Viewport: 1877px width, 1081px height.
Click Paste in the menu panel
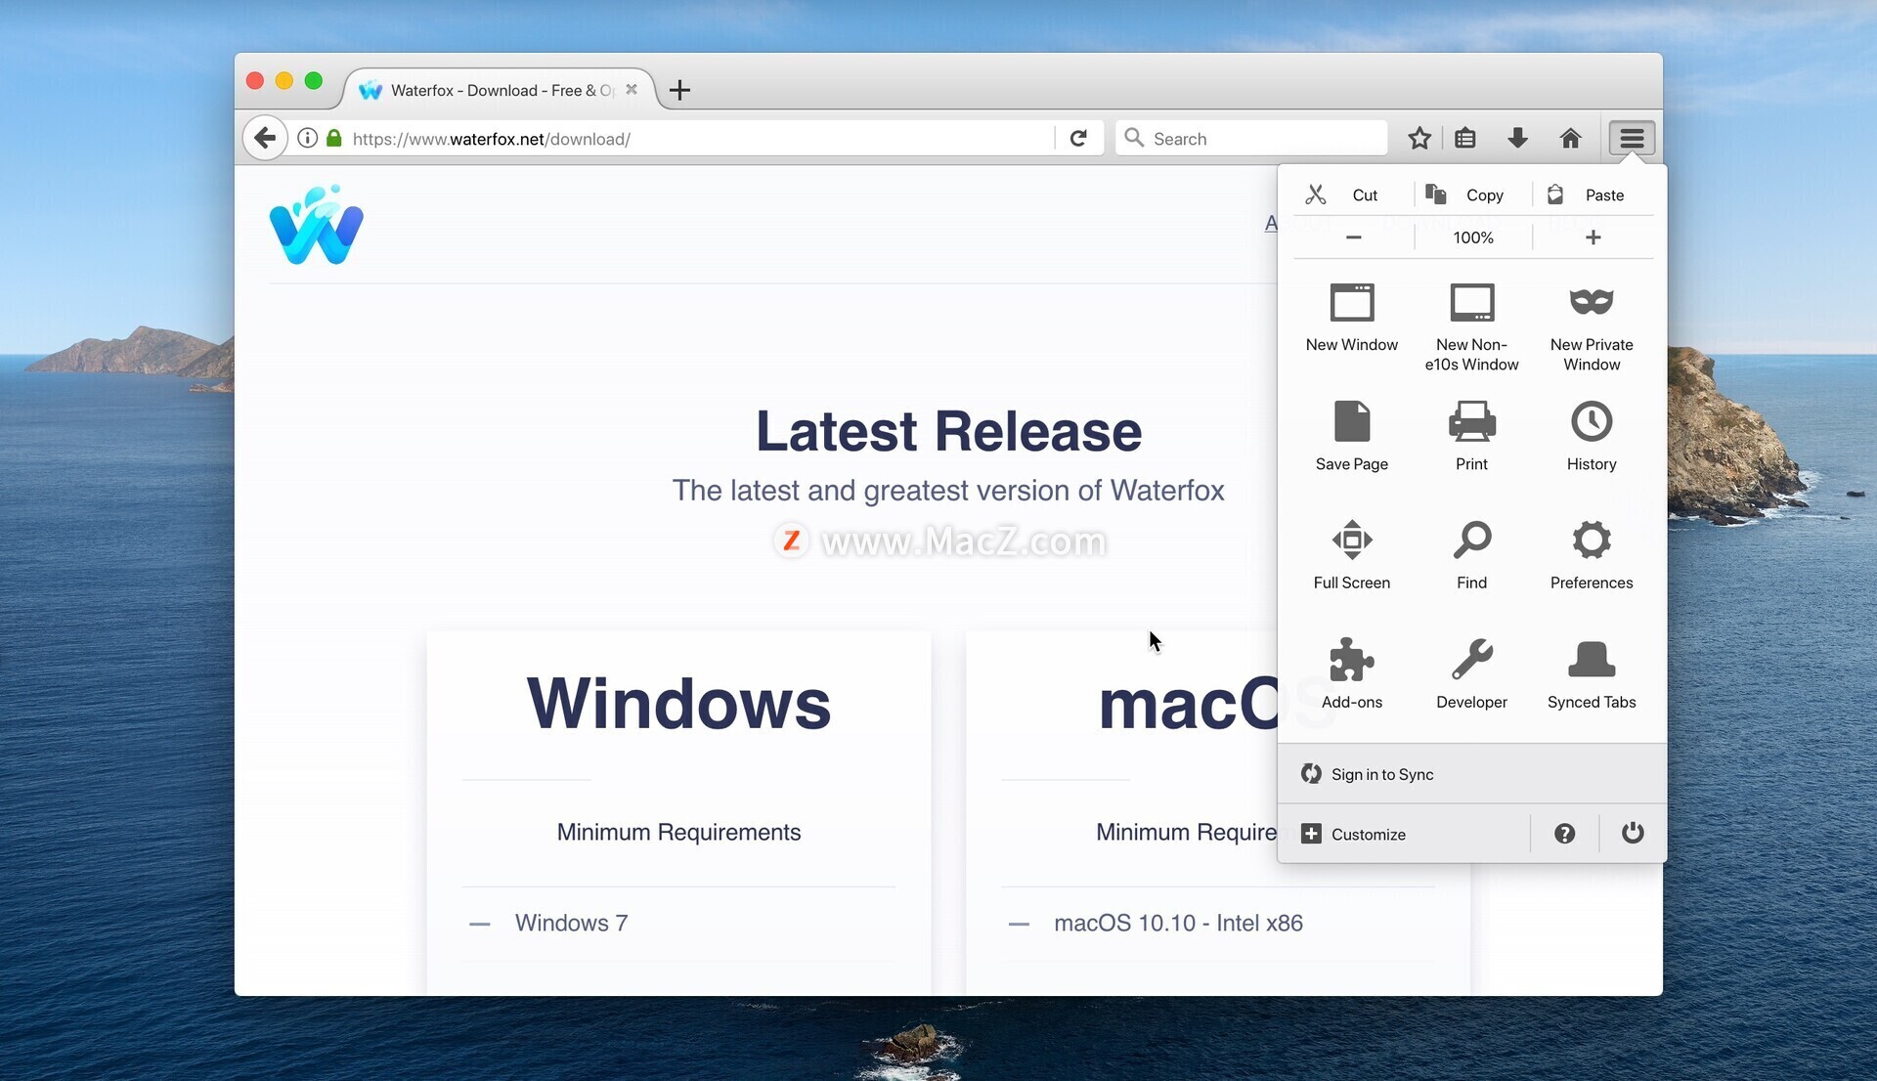point(1593,195)
